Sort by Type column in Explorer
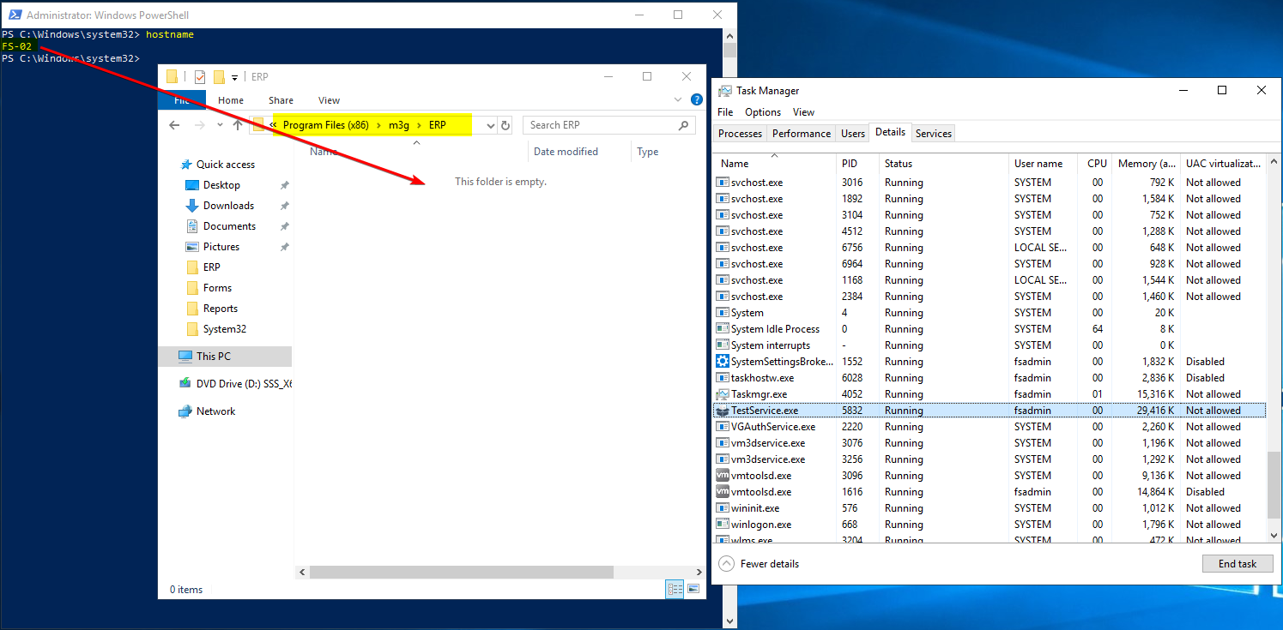 coord(648,152)
